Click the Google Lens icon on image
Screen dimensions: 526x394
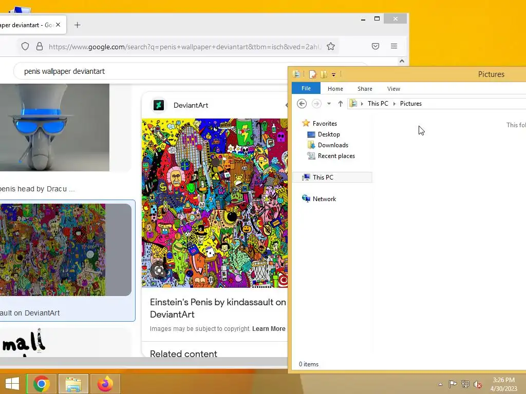pyautogui.click(x=159, y=271)
